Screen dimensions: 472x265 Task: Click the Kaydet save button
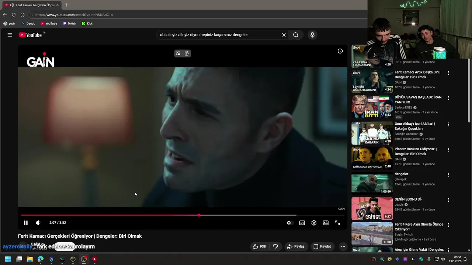[322, 247]
